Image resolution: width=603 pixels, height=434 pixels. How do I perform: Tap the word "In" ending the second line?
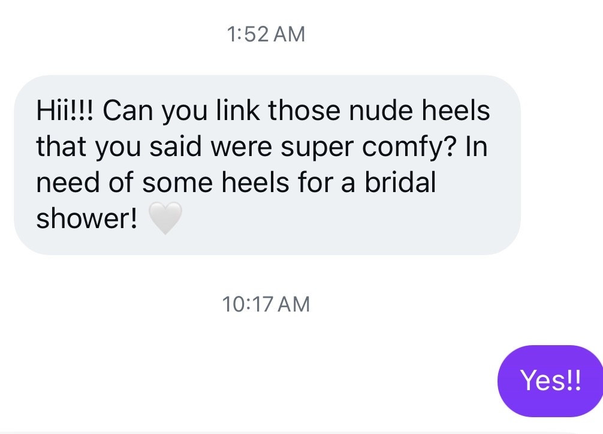pos(477,146)
